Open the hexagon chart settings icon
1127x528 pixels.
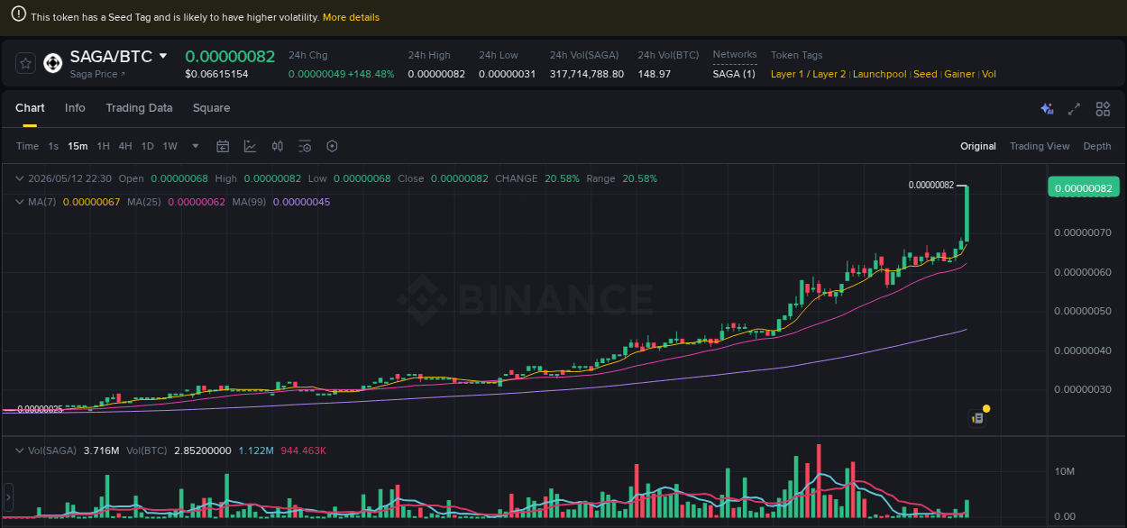(x=332, y=146)
